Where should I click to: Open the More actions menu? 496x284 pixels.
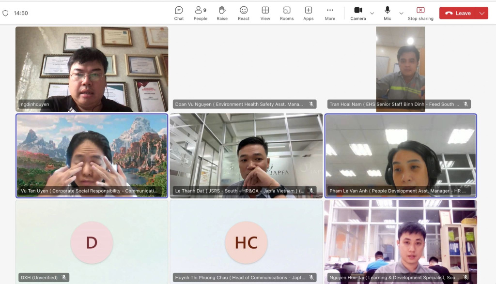tap(330, 13)
